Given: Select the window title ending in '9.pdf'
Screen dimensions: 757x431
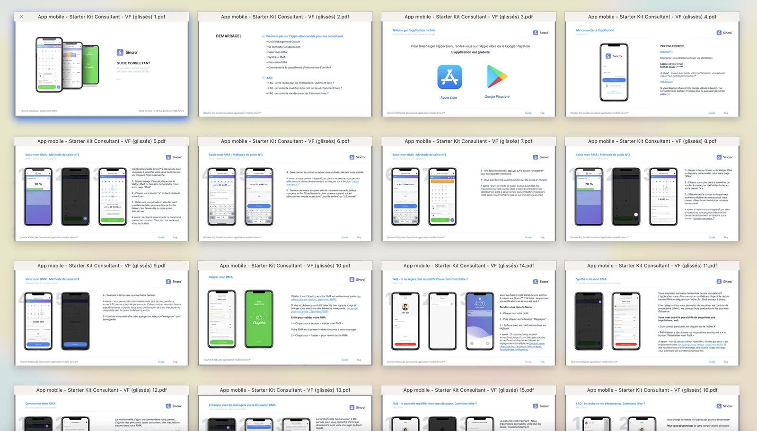Looking at the screenshot, I should (x=101, y=266).
